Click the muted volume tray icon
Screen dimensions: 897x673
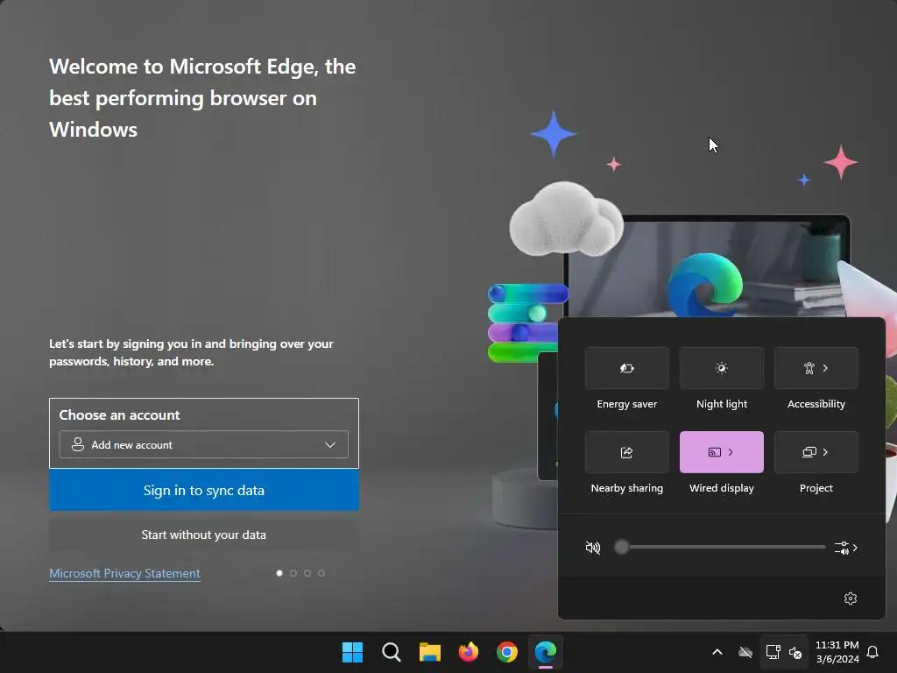tap(795, 652)
